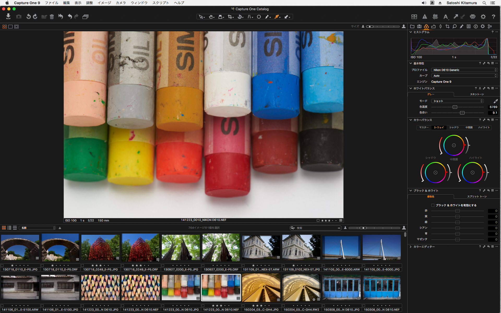
Task: Click the Import images icon
Action: tap(8, 16)
